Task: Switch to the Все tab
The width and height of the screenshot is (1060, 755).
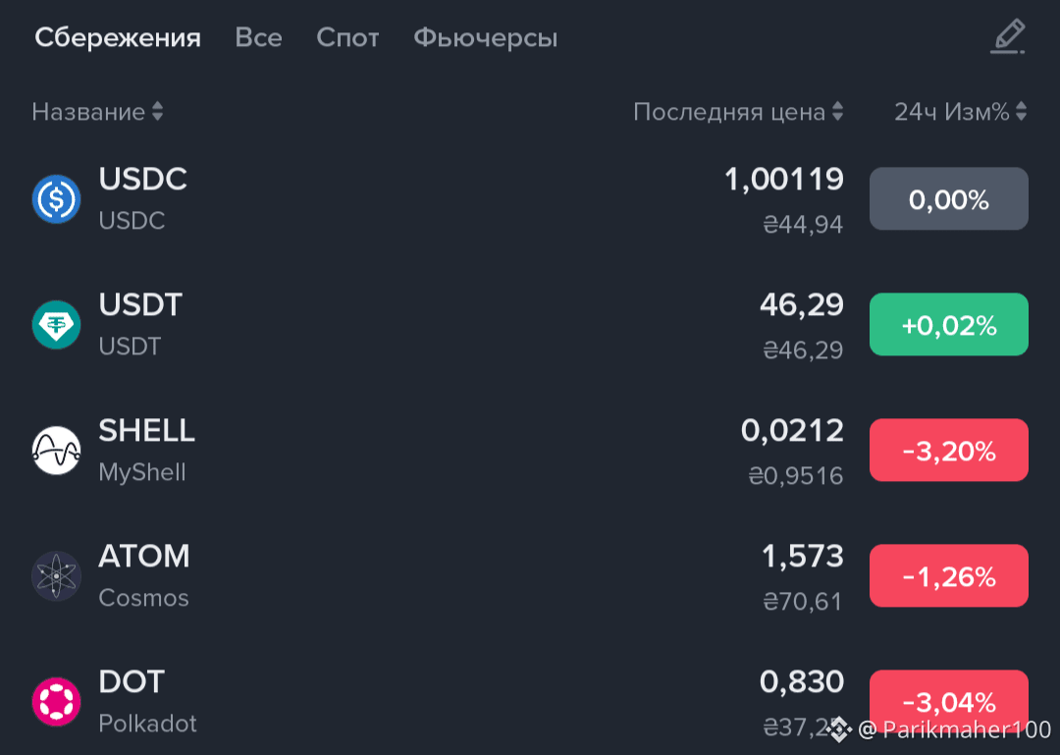Action: (x=258, y=37)
